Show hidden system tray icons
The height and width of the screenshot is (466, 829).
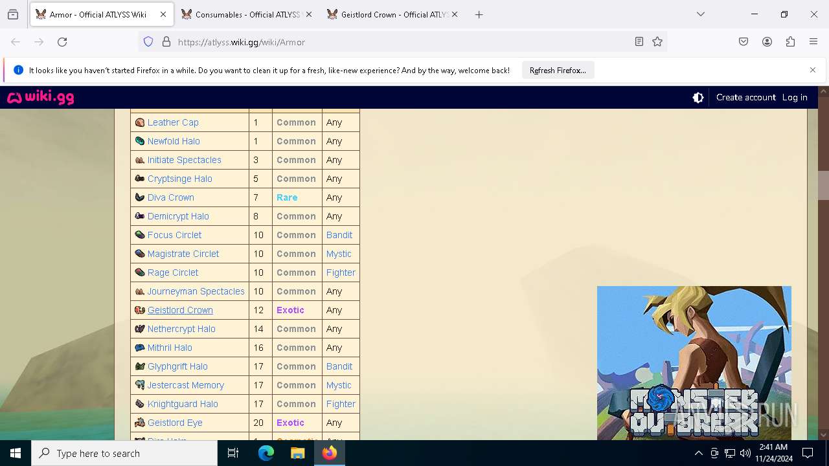(x=698, y=453)
